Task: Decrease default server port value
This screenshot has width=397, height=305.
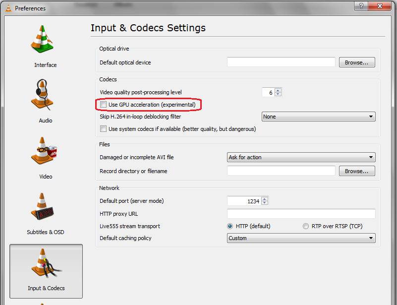Action: (265, 203)
